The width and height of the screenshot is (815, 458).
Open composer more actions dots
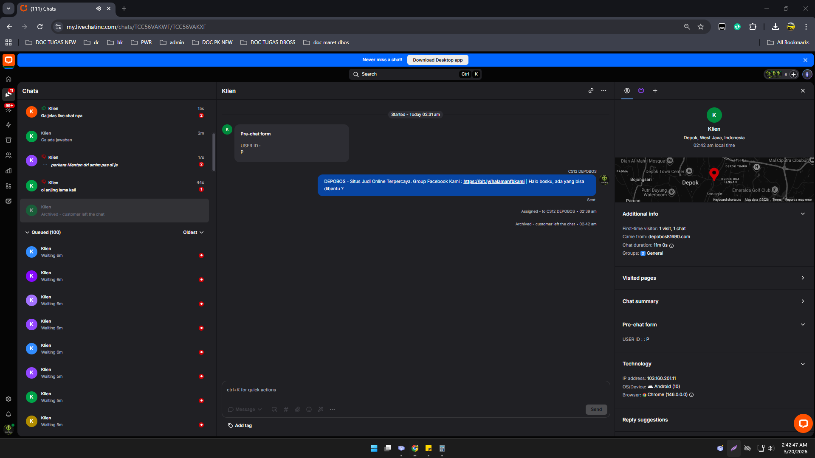click(332, 410)
